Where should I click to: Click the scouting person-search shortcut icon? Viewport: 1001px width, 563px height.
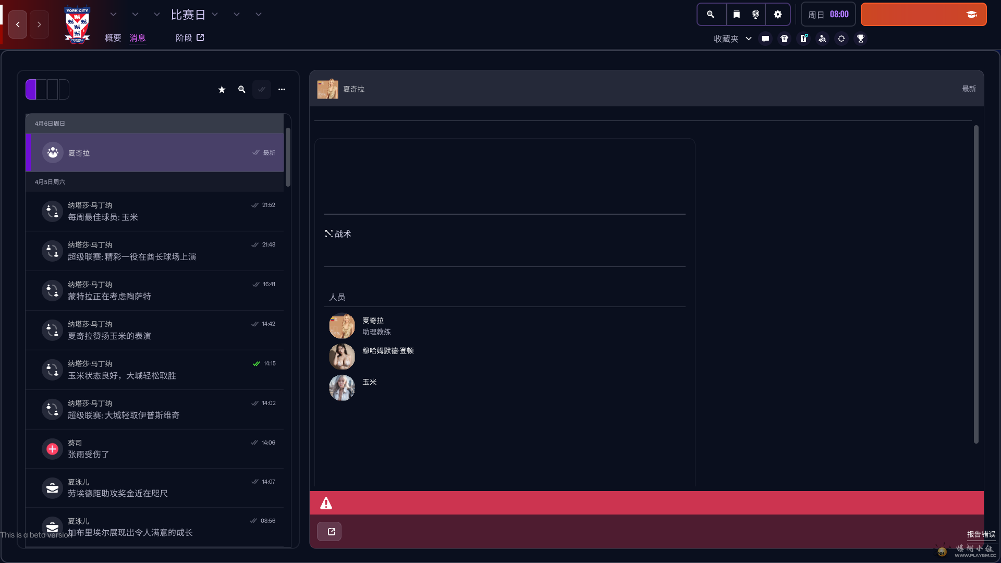[822, 39]
